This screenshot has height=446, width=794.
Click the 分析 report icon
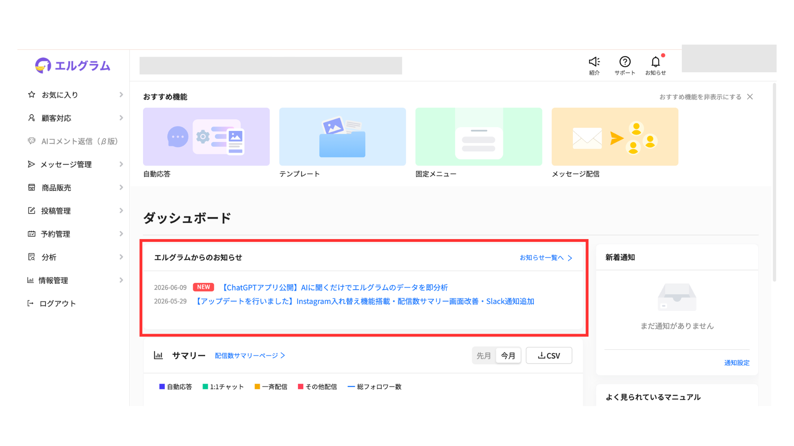31,257
